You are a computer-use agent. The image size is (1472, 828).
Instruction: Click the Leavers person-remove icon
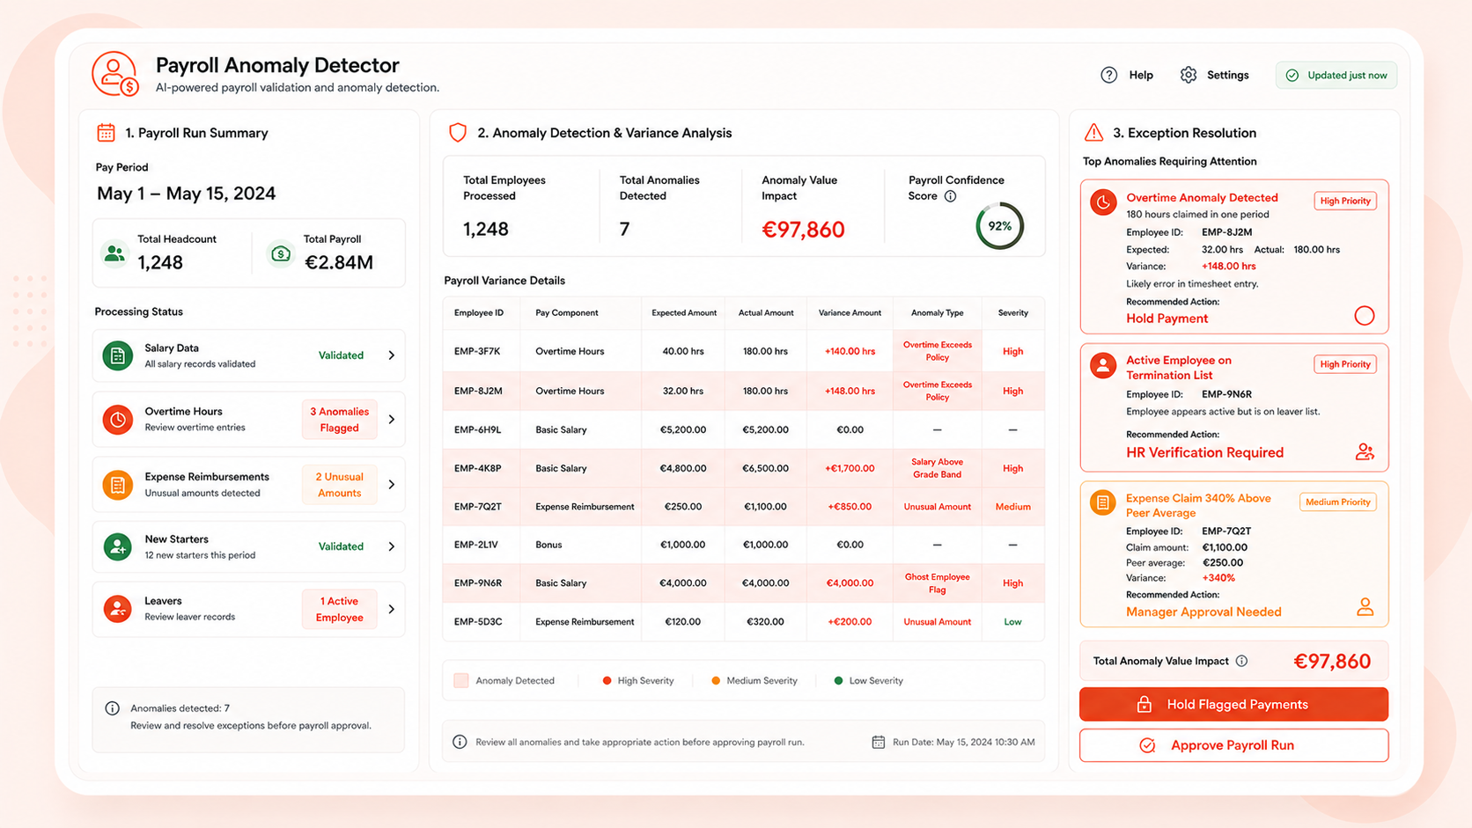pyautogui.click(x=117, y=609)
